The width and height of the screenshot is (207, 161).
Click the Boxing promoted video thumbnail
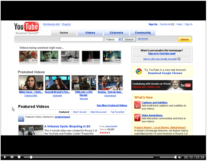tap(110, 83)
